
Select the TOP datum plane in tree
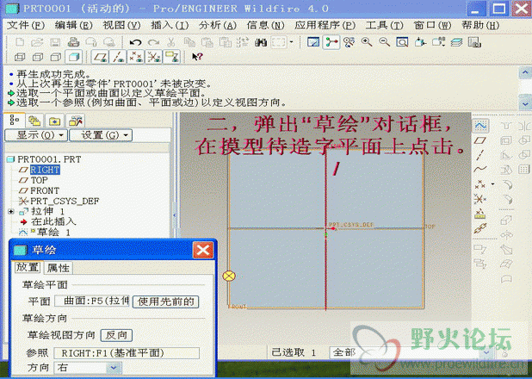pyautogui.click(x=39, y=180)
